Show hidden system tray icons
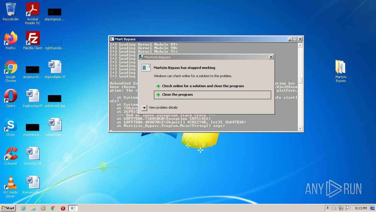The width and height of the screenshot is (376, 212). click(328, 208)
